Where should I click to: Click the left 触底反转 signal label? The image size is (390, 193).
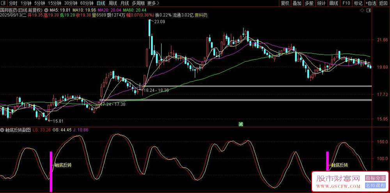pos(63,165)
